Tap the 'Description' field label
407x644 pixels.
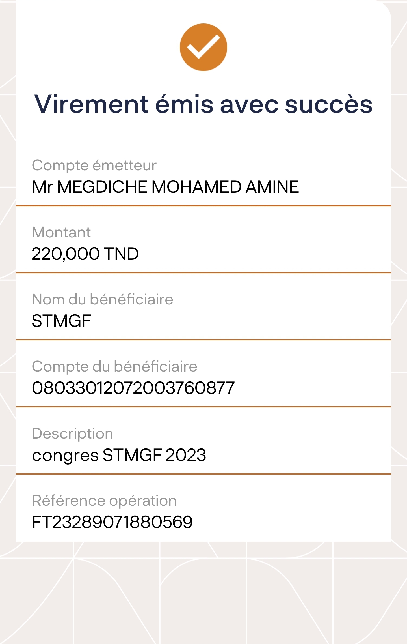tap(73, 433)
